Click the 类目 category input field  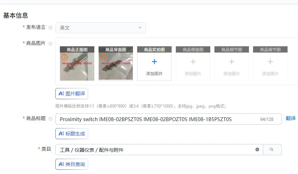[x=159, y=150]
